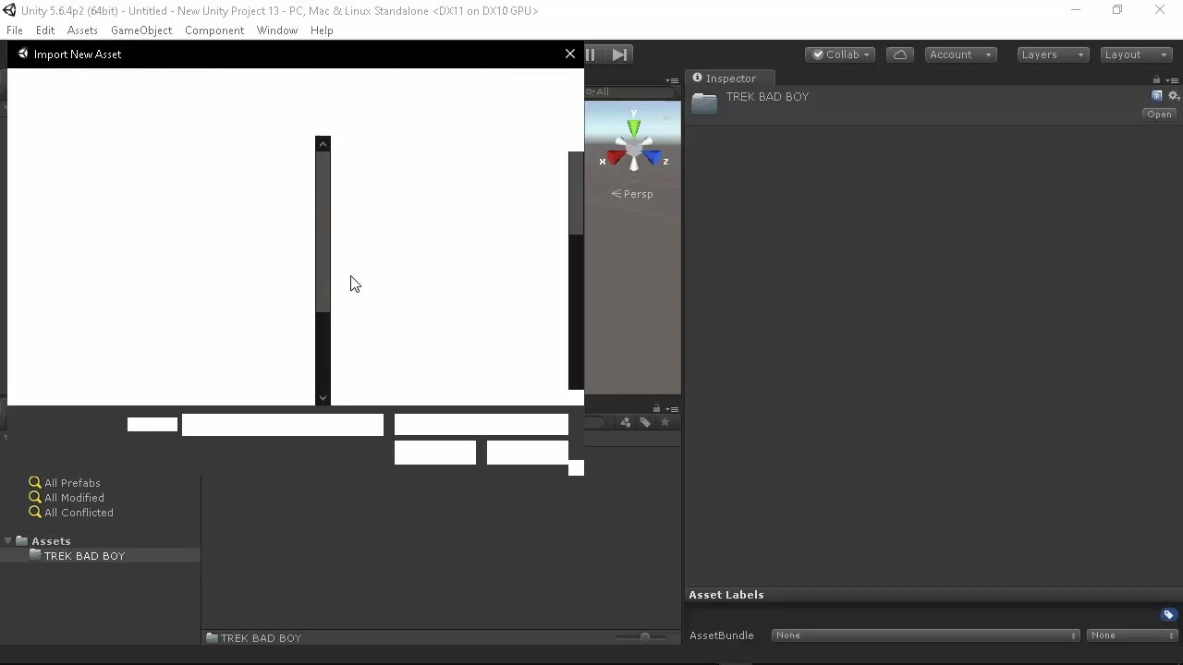Switch scene view projection via Persp label
Viewport: 1183px width, 665px height.
(x=632, y=194)
